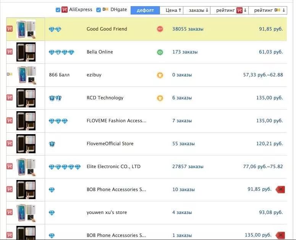296x240 pixels.
Task: Click 55 заказы order count
Action: click(183, 144)
